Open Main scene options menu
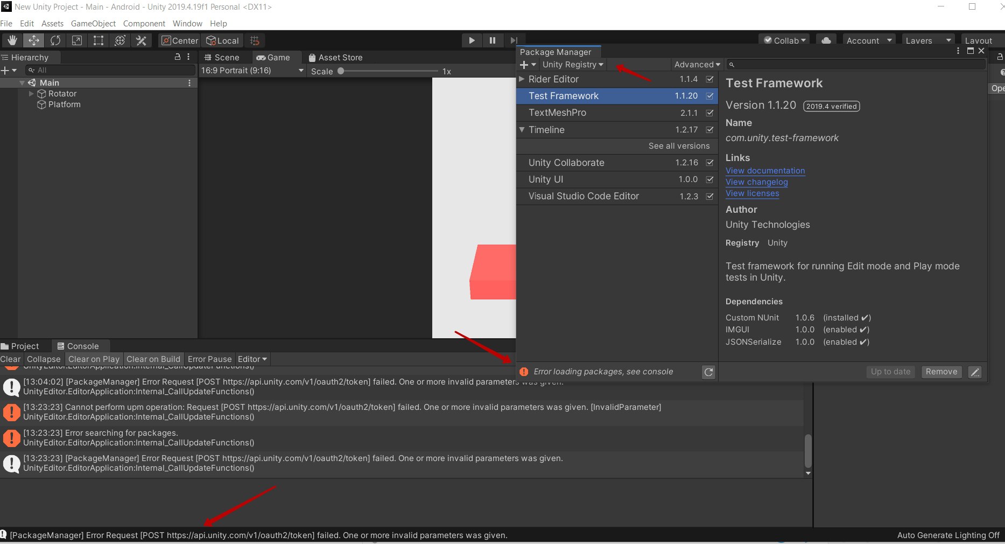This screenshot has width=1005, height=544. [189, 83]
